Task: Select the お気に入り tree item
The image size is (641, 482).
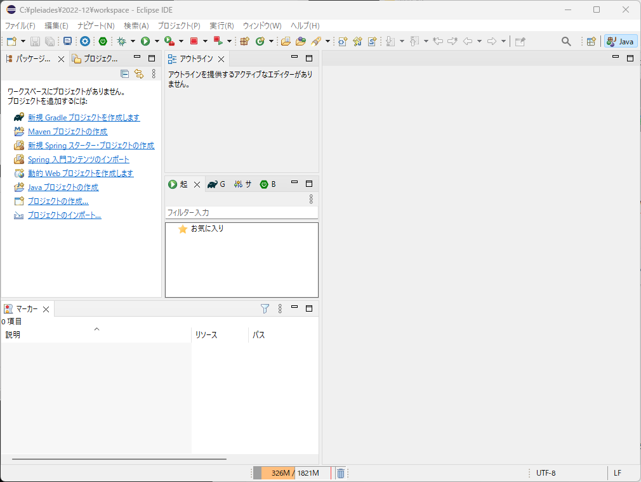Action: pos(207,229)
